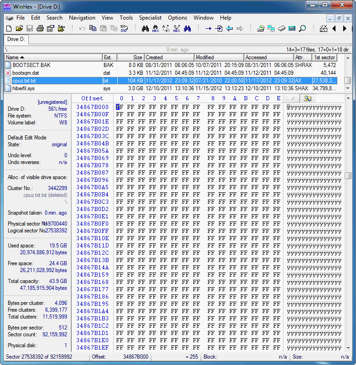Click the magnifying glass analyze icon

[302, 29]
